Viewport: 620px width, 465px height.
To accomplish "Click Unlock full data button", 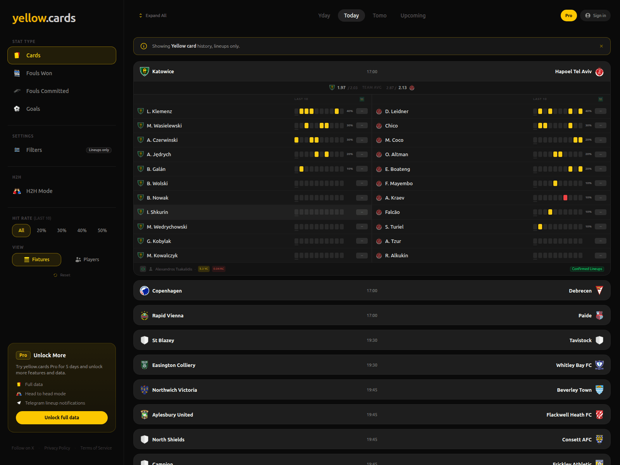I will pos(62,418).
